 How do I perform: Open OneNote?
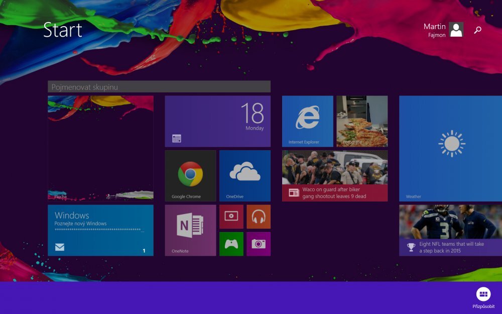(x=190, y=230)
